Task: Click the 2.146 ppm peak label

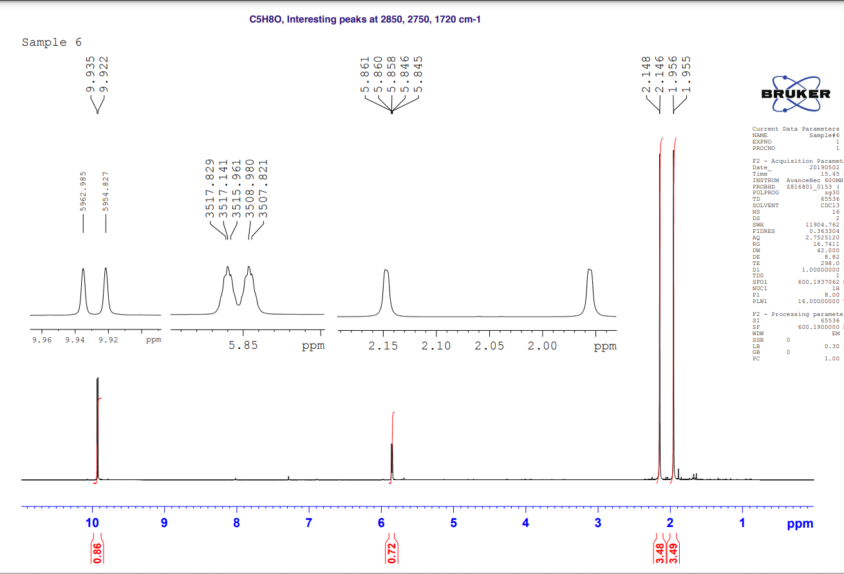Action: (659, 77)
